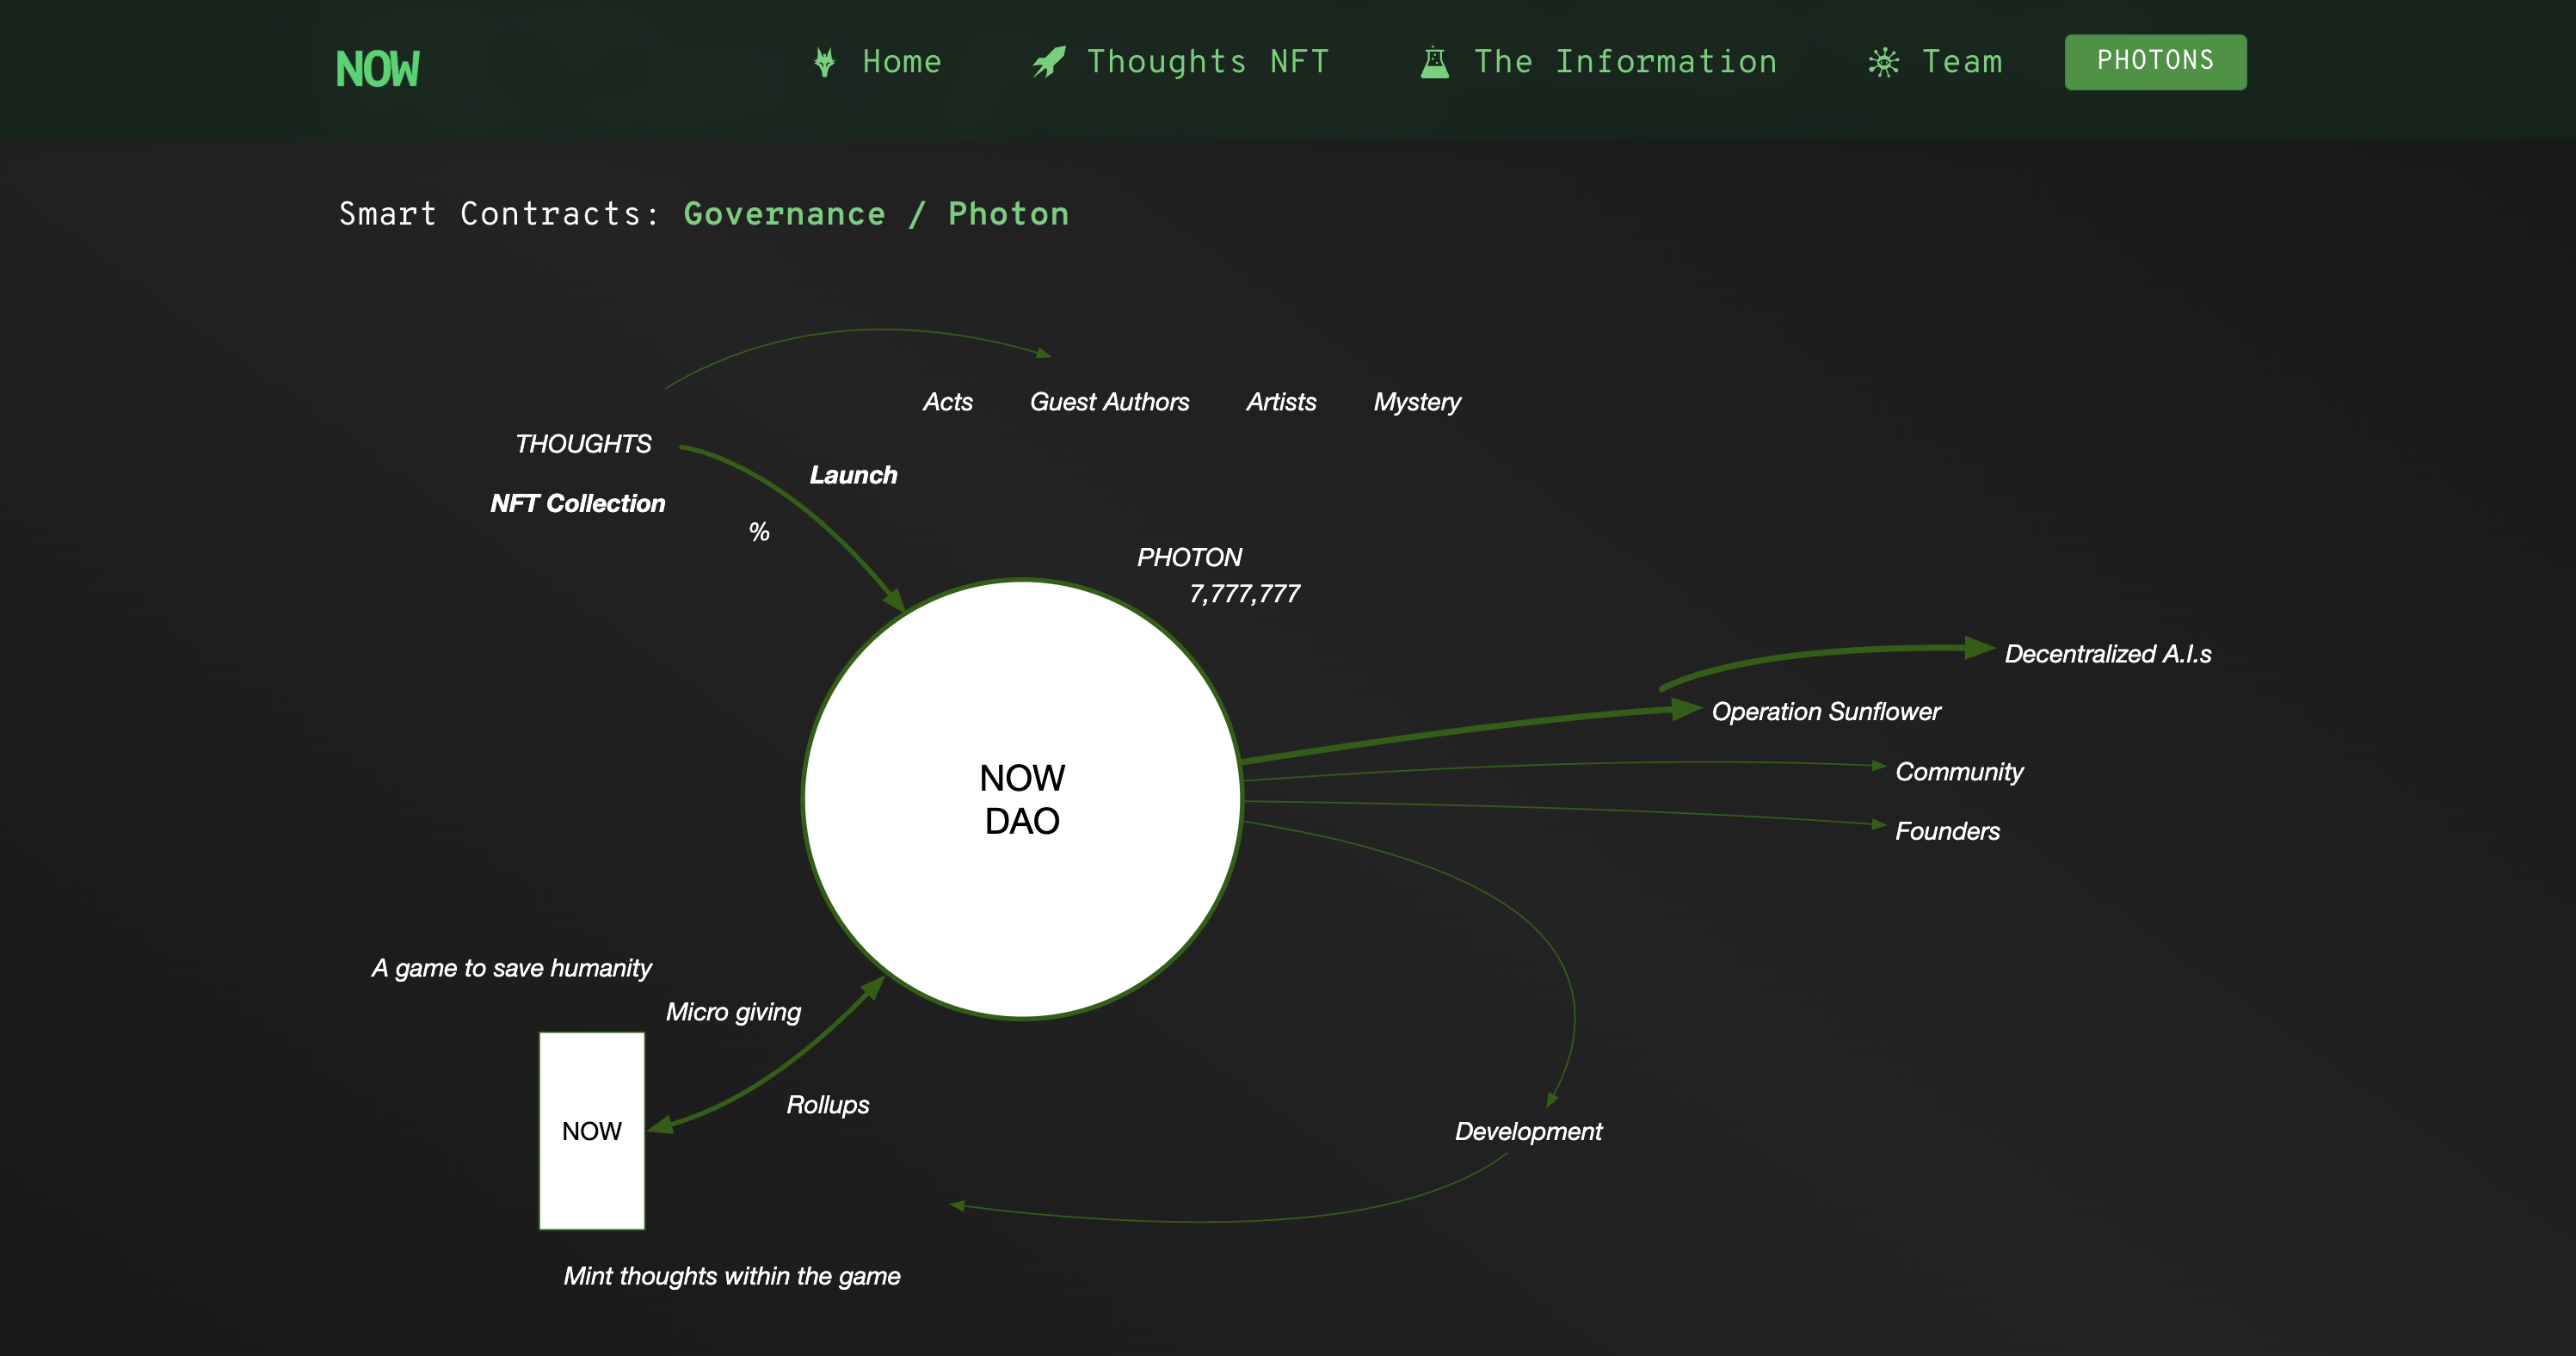Click the Development label in diagram
Image resolution: width=2576 pixels, height=1356 pixels.
coord(1527,1132)
